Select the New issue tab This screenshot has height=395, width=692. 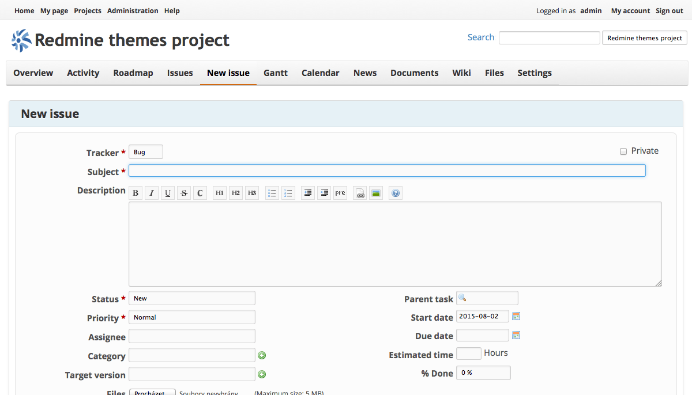(228, 73)
